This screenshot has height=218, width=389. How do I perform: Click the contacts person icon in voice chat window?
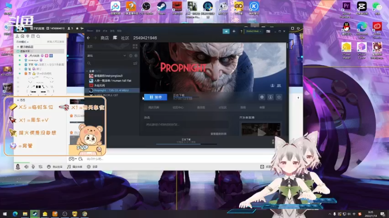(17, 36)
